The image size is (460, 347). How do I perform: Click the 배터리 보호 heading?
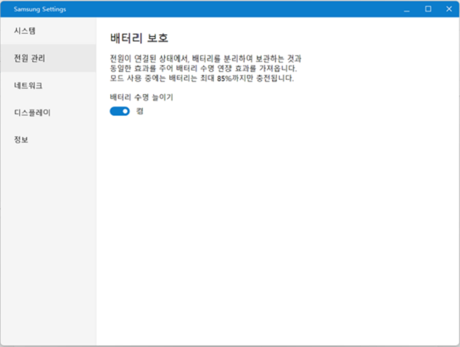pyautogui.click(x=139, y=38)
